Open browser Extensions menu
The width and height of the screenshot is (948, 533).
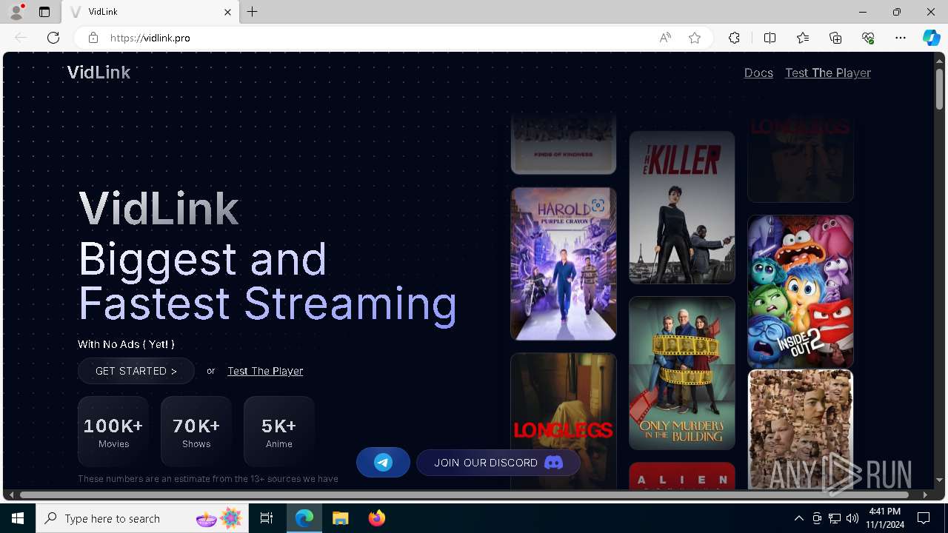click(x=734, y=38)
